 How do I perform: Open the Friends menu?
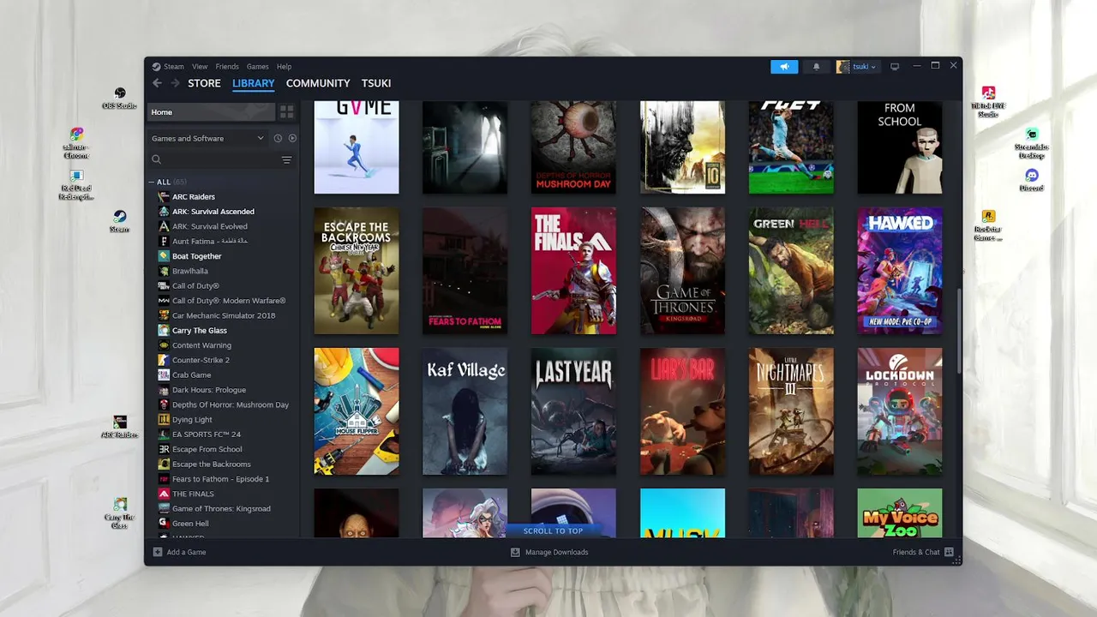[227, 66]
